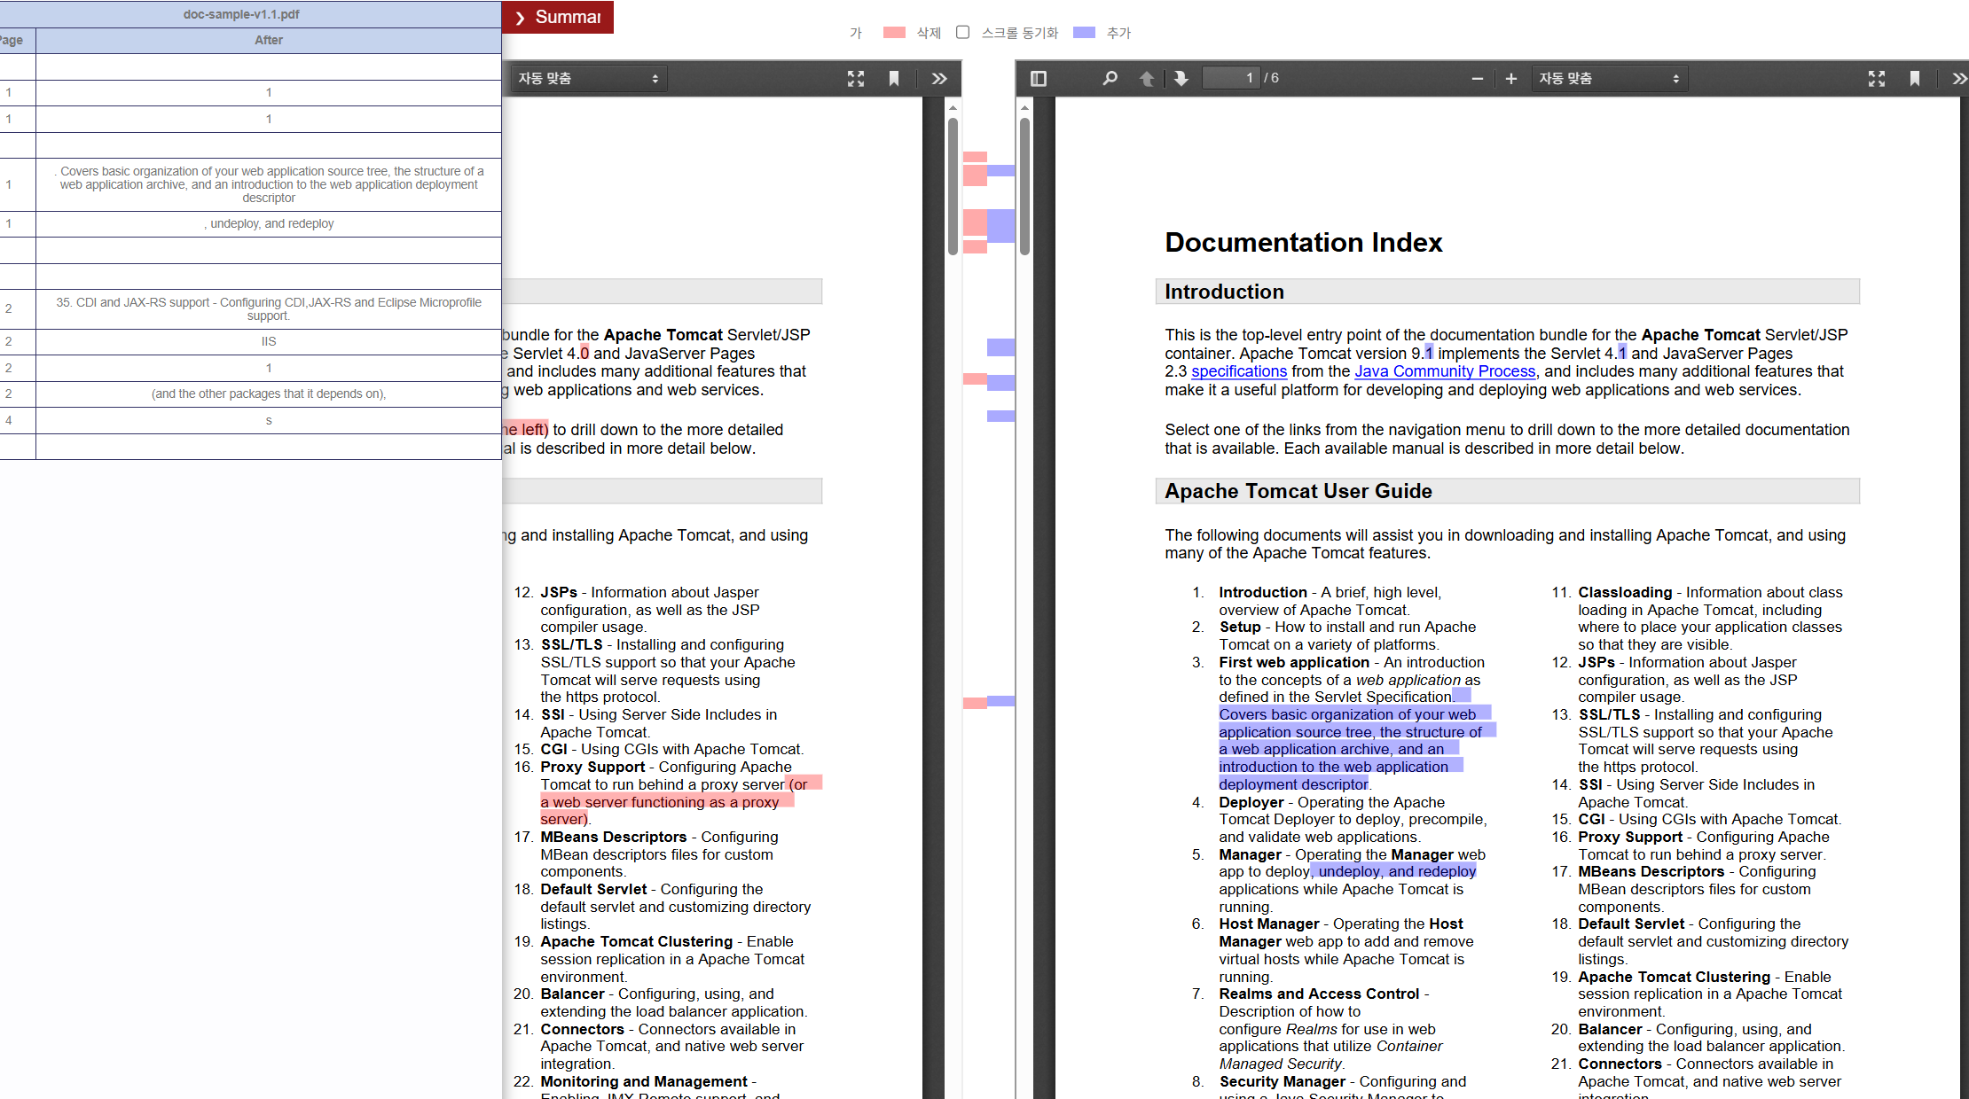Viewport: 1969px width, 1099px height.
Task: Open right viewer 자동 맞춤 zoom dropdown
Action: 1610,79
